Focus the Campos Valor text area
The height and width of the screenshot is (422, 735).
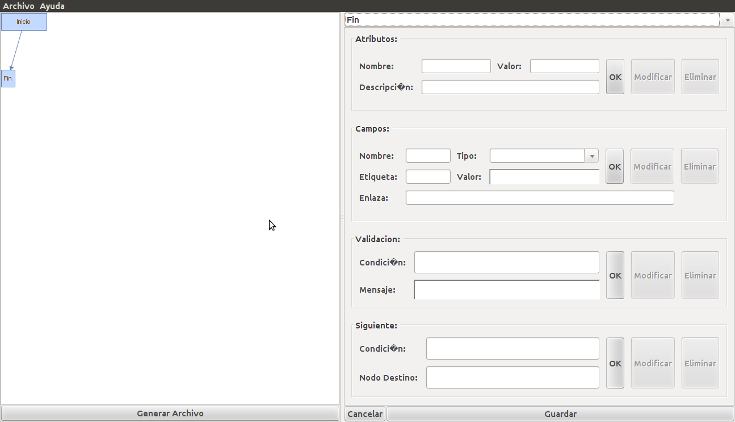544,177
